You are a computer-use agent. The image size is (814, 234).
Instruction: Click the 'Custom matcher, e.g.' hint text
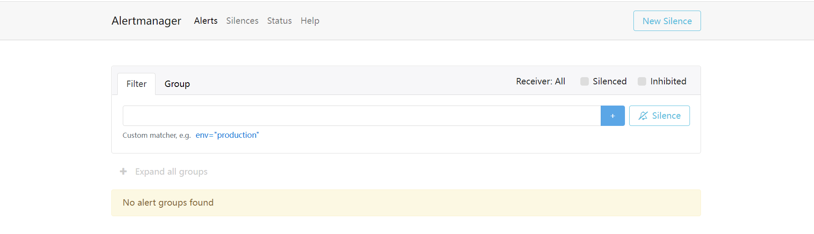[156, 135]
